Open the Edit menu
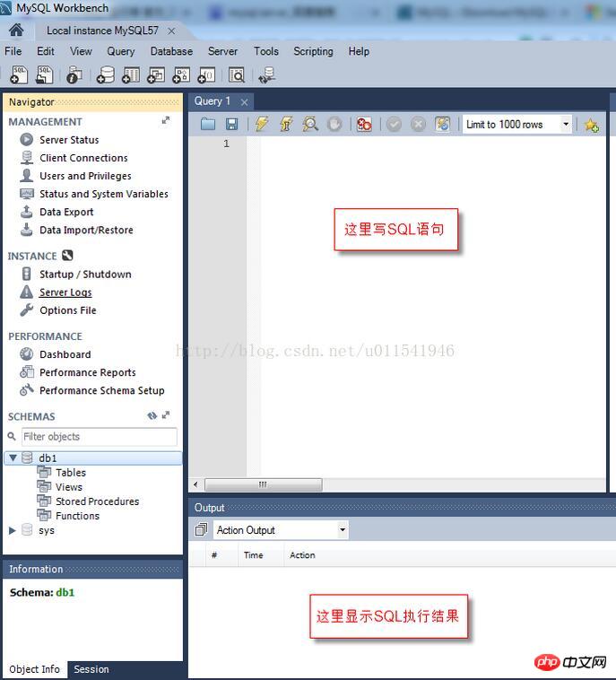 pos(46,51)
